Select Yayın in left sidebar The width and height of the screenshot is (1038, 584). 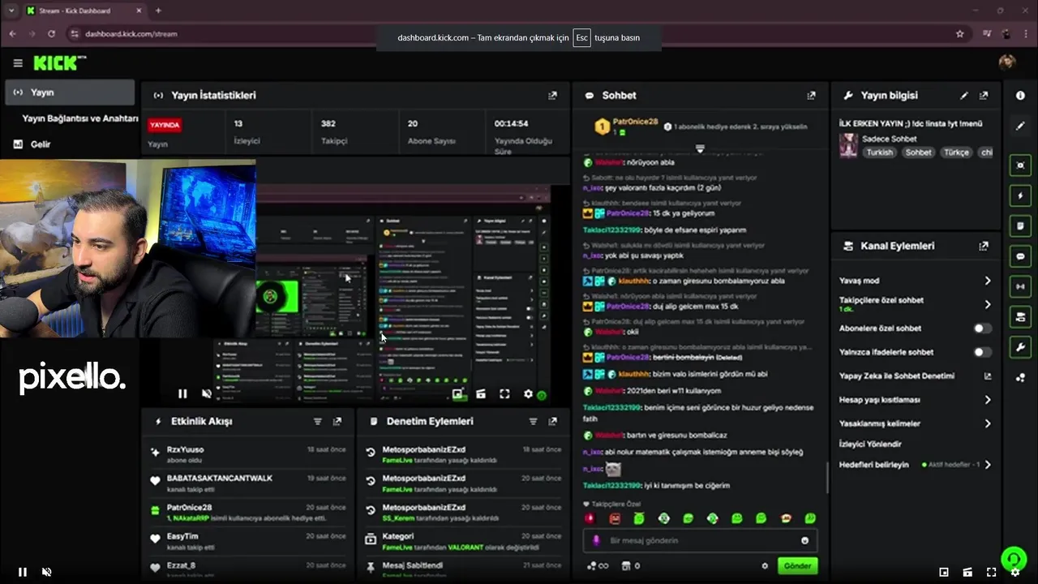70,92
